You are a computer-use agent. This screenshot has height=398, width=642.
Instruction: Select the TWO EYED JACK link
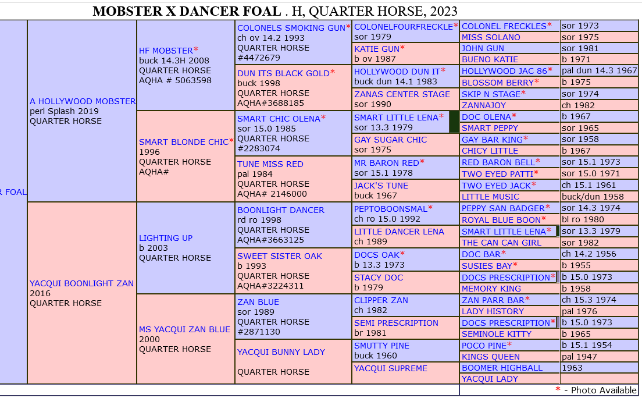(x=496, y=186)
